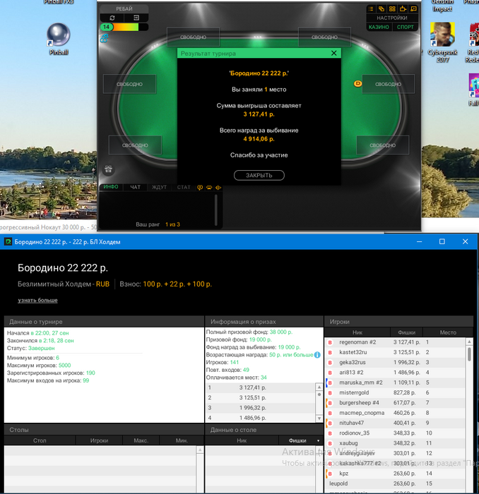Switch to the ЧАТ tab

point(135,187)
